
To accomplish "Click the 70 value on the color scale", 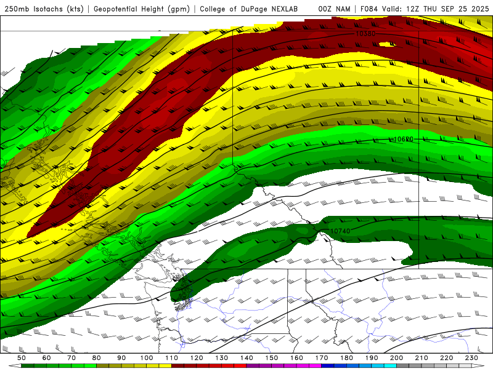I will coord(71,358).
